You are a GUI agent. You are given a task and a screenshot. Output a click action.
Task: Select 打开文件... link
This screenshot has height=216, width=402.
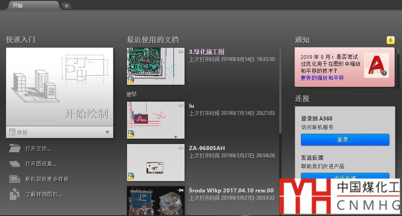click(38, 149)
